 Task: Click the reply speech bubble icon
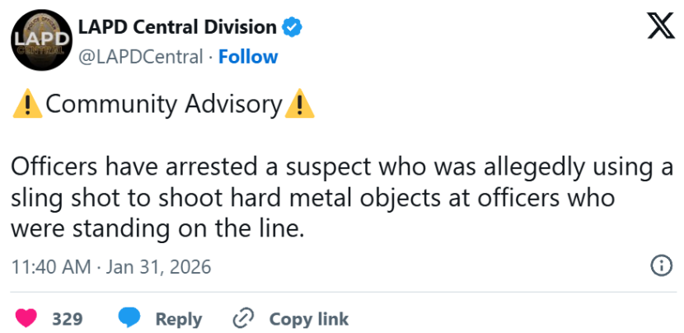[x=128, y=319]
